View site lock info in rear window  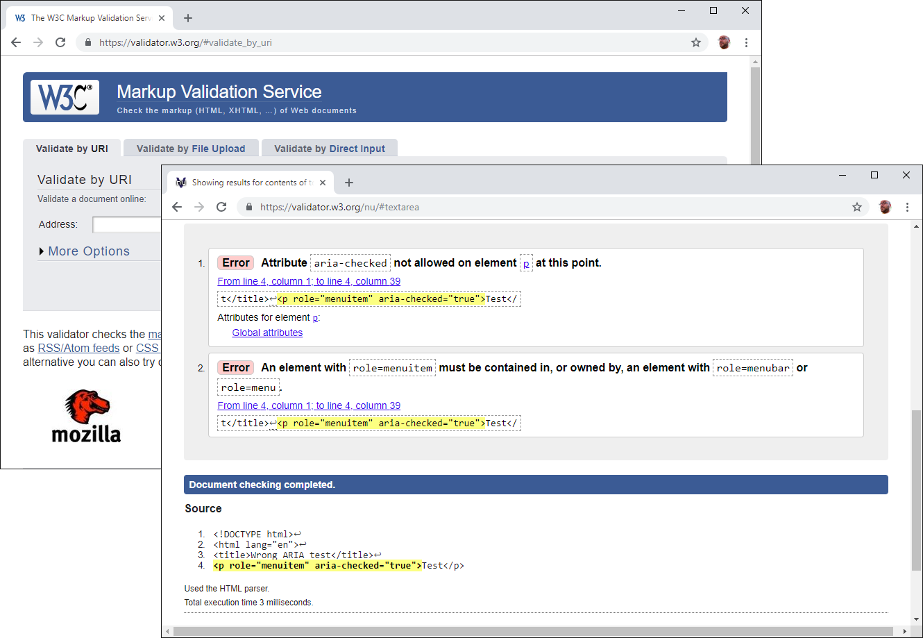tap(88, 42)
